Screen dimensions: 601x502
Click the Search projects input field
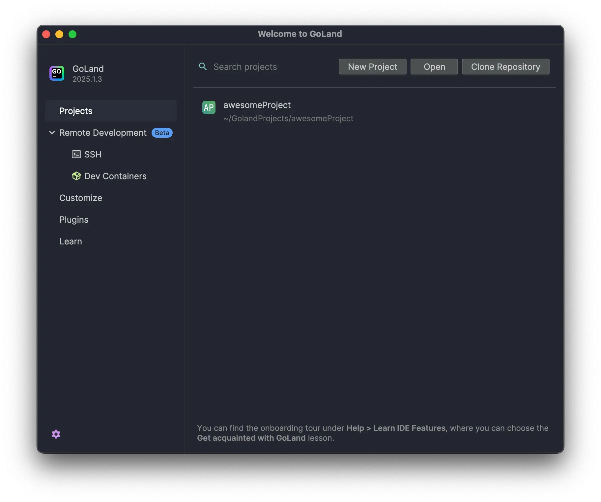(245, 67)
